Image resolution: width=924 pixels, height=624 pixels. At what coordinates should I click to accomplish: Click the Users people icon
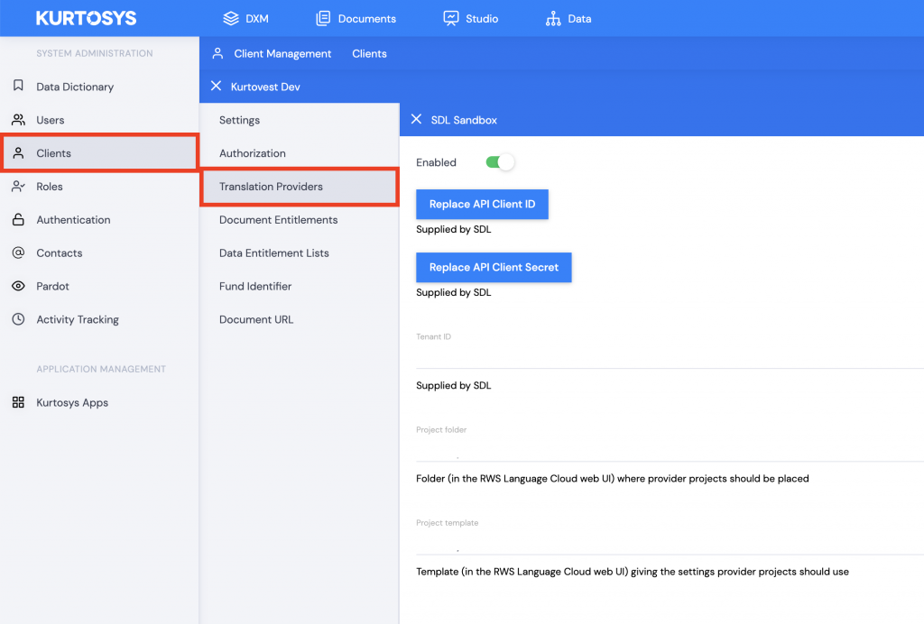(x=18, y=120)
